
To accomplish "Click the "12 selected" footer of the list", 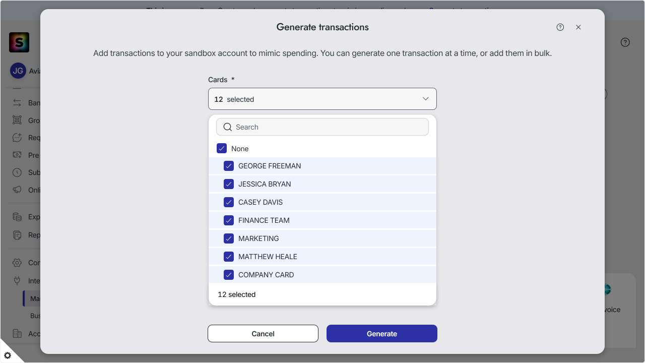I will click(237, 294).
